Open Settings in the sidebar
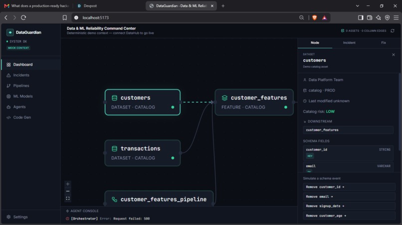Image resolution: width=402 pixels, height=225 pixels. 31,217
